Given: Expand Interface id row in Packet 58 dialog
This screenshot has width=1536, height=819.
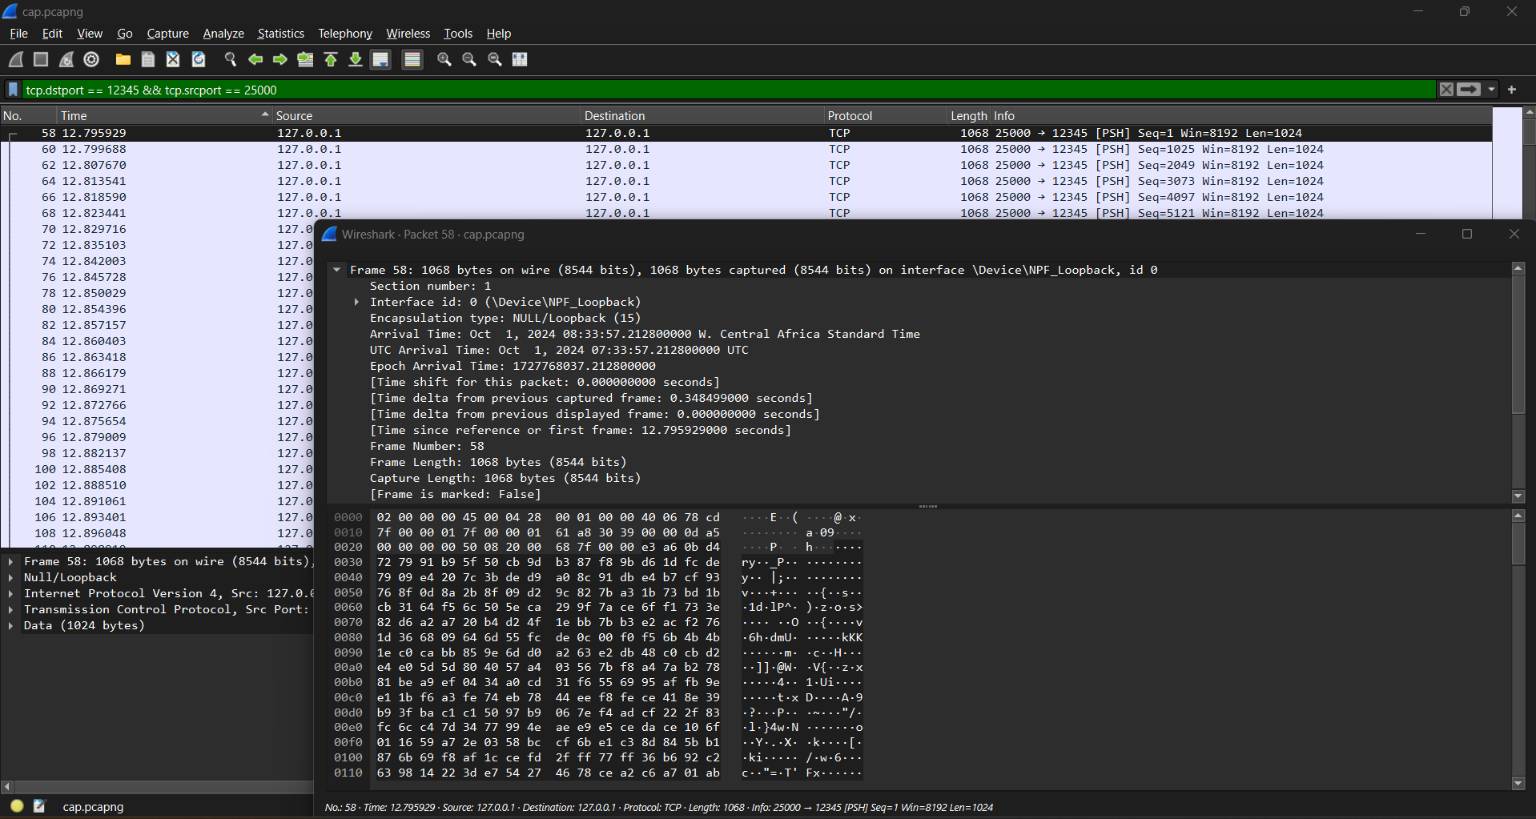Looking at the screenshot, I should (x=356, y=302).
